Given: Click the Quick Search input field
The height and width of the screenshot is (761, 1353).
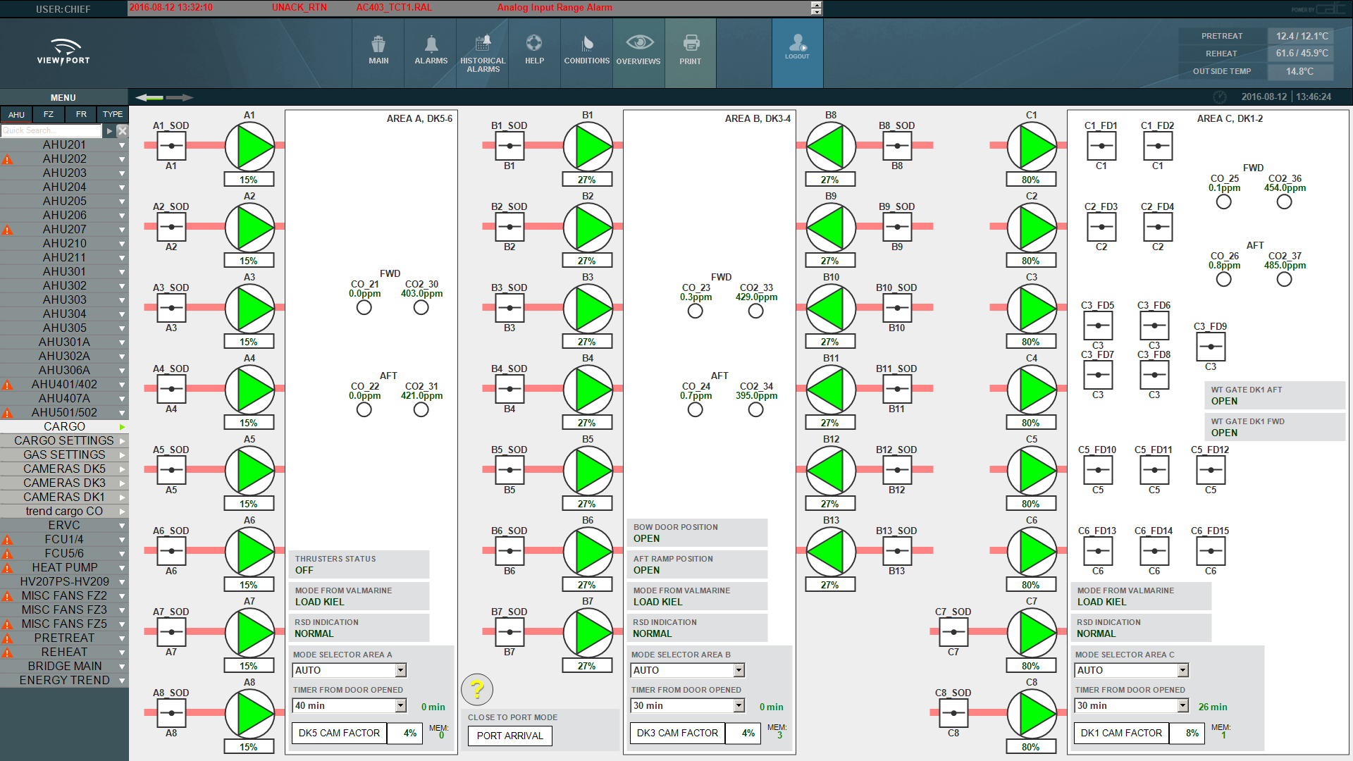Looking at the screenshot, I should [x=51, y=130].
